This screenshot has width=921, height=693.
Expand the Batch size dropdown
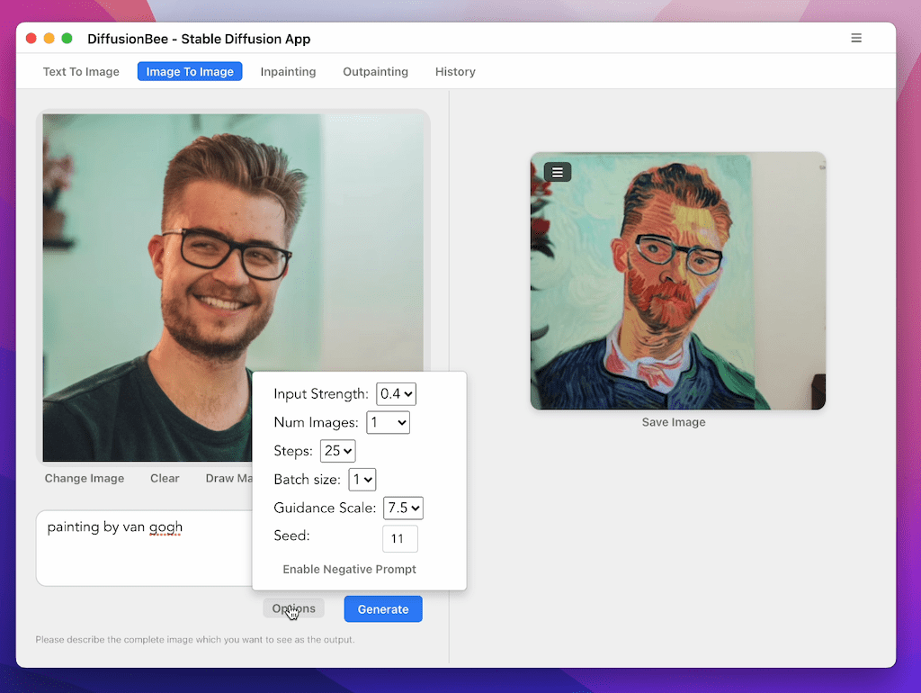click(x=362, y=480)
